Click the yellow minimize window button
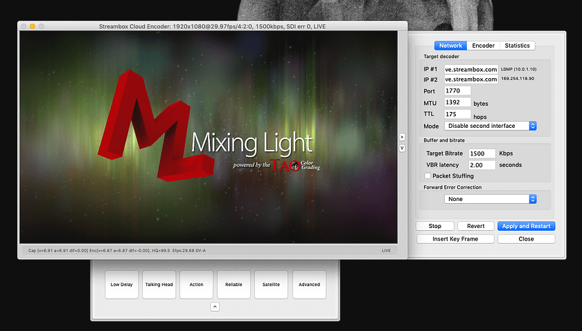582x331 pixels. point(33,26)
